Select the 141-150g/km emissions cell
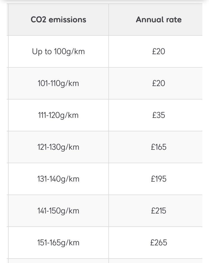209x263 pixels. 58,211
